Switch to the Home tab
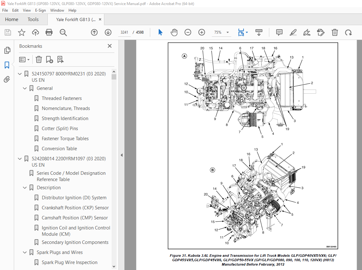Screen dimensions: 362x270 [12, 19]
